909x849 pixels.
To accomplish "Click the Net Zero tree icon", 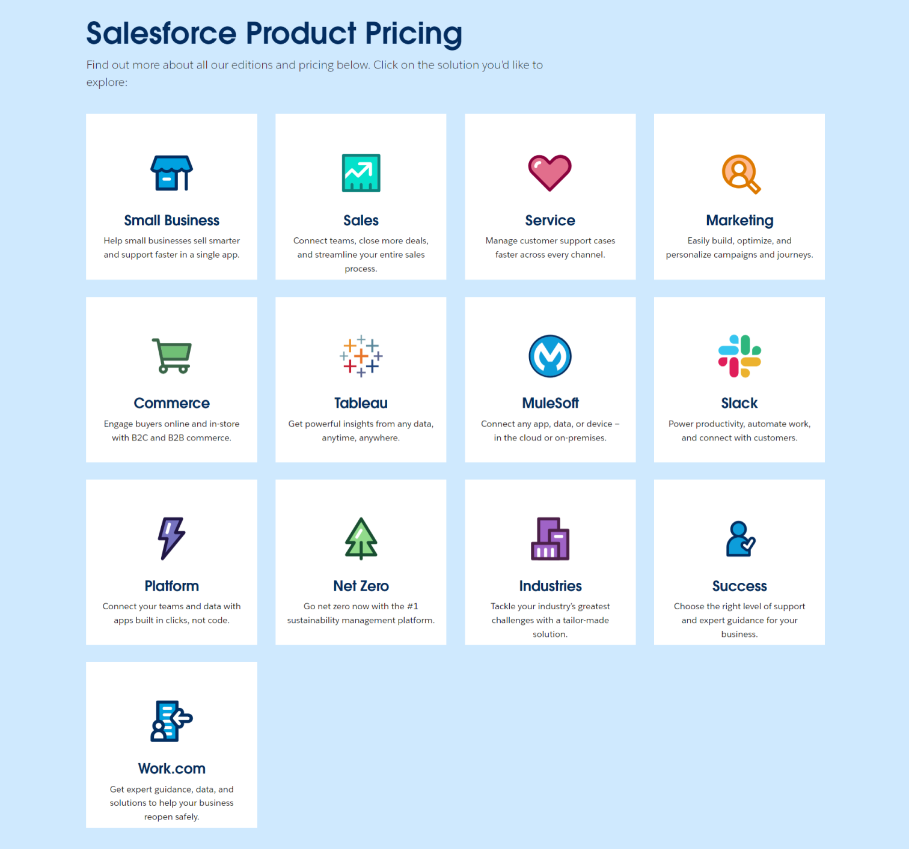I will tap(361, 538).
